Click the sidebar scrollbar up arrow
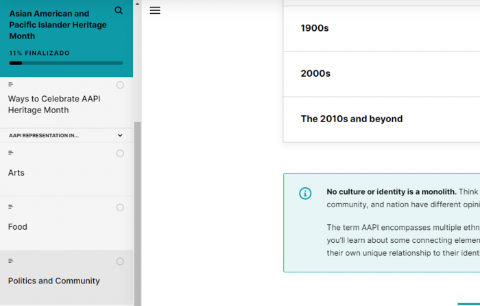The image size is (480, 306). click(x=137, y=4)
